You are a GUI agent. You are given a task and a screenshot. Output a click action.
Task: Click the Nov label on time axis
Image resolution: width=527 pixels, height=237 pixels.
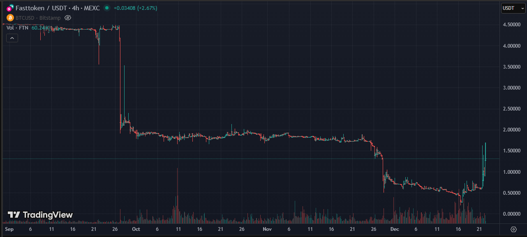point(267,229)
